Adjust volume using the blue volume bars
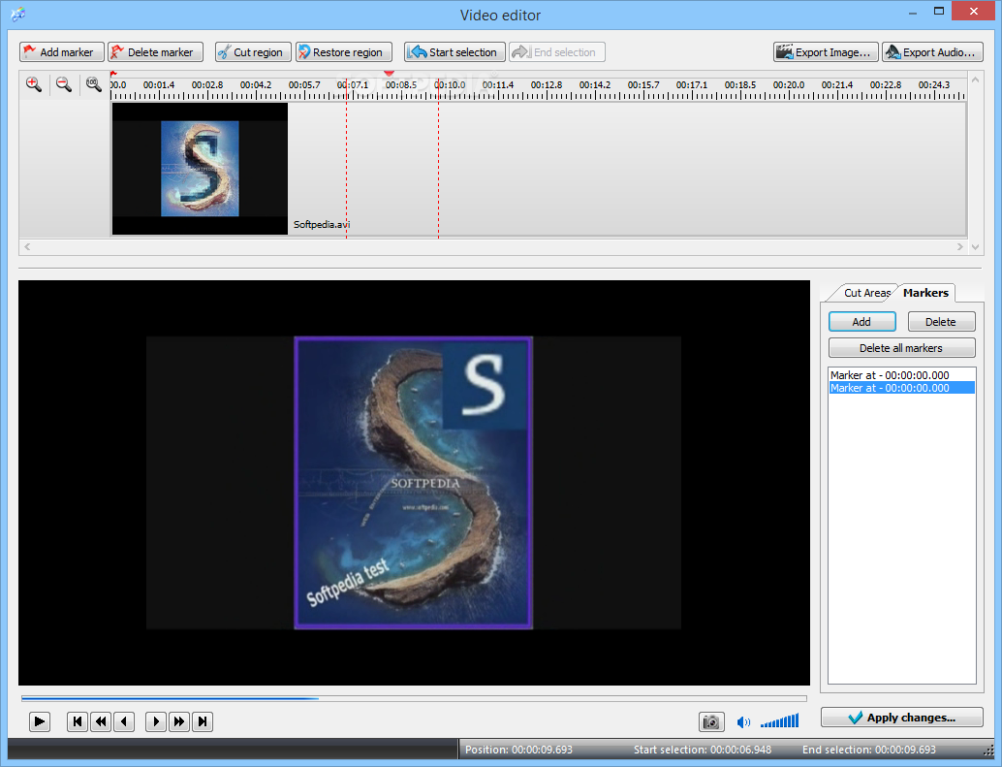The width and height of the screenshot is (1002, 767). [x=780, y=721]
